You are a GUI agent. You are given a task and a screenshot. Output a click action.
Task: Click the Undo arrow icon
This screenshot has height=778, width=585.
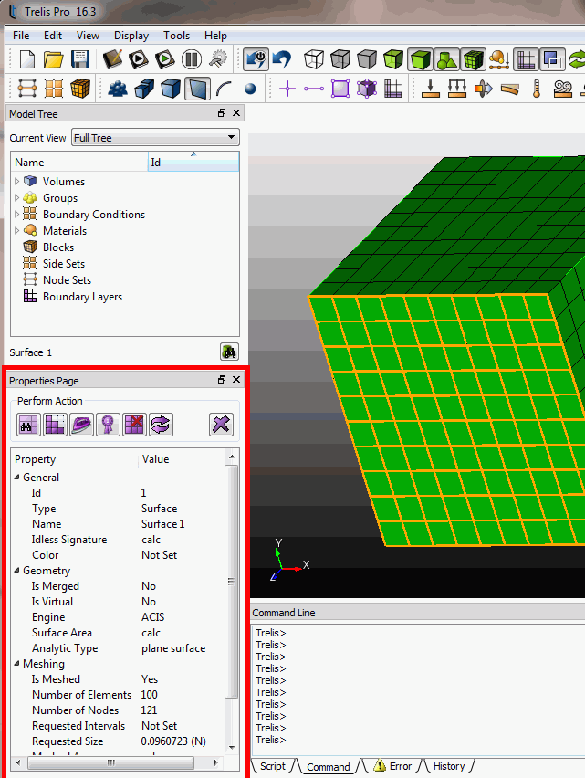tap(281, 60)
